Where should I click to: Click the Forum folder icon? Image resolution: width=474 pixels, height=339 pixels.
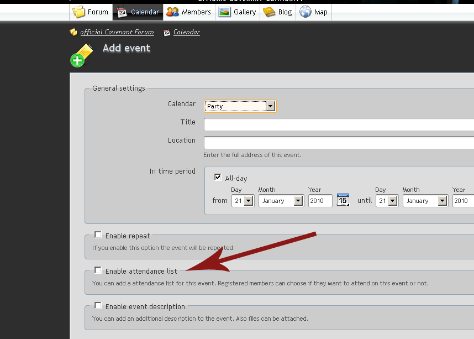[x=79, y=12]
